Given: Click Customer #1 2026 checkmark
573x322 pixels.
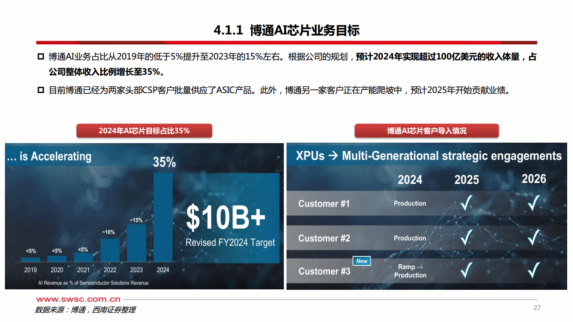Looking at the screenshot, I should point(534,203).
